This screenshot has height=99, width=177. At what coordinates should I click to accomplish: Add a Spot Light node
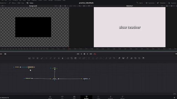point(139,58)
